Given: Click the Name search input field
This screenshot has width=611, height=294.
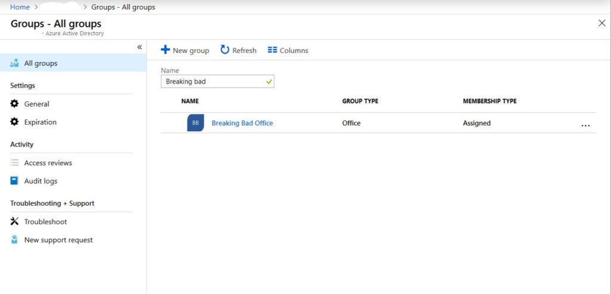Looking at the screenshot, I should 217,81.
